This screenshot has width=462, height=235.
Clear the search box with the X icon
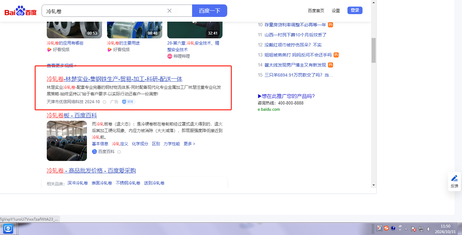click(169, 11)
